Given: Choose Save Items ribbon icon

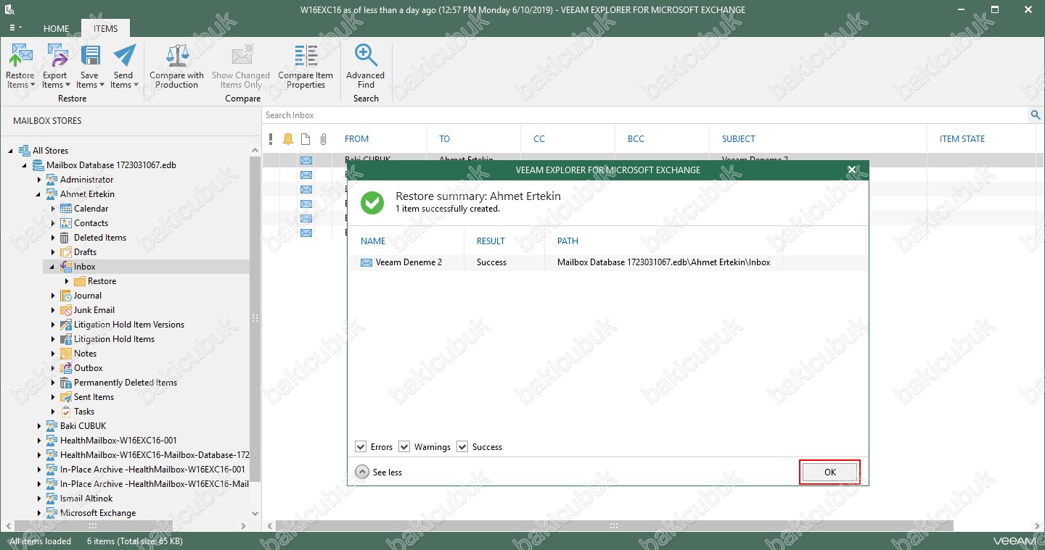Looking at the screenshot, I should pyautogui.click(x=89, y=66).
